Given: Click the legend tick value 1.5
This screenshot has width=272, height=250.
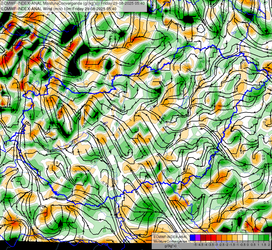Looking at the screenshot, I should [x=264, y=245].
